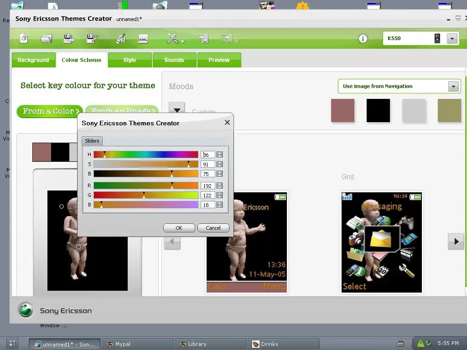Click the info icon in toolbar
This screenshot has height=350, width=467.
[363, 38]
